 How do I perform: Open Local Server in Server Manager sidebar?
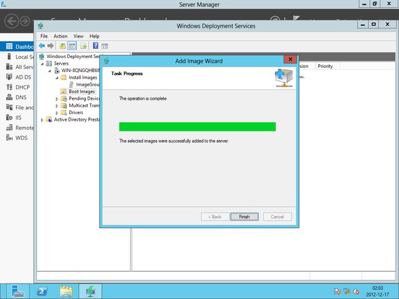pos(17,57)
